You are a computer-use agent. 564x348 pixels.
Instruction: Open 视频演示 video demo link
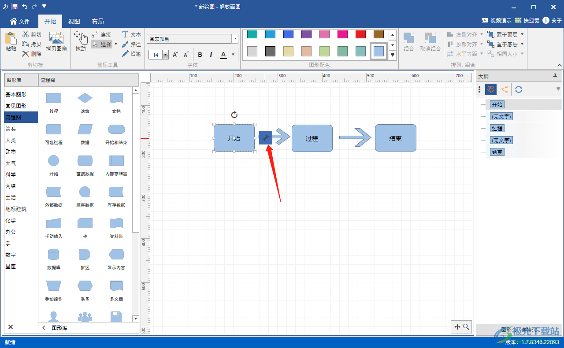pyautogui.click(x=497, y=20)
